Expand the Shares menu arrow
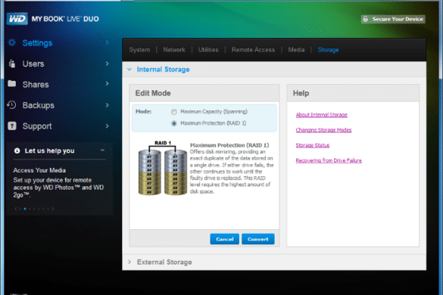Screen dimensions: 443x295 pos(108,84)
